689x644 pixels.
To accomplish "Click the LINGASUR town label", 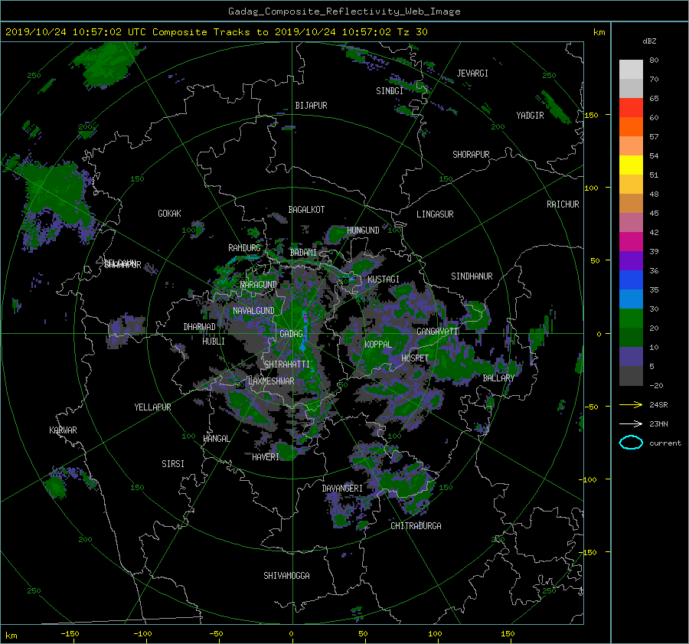I will [435, 214].
